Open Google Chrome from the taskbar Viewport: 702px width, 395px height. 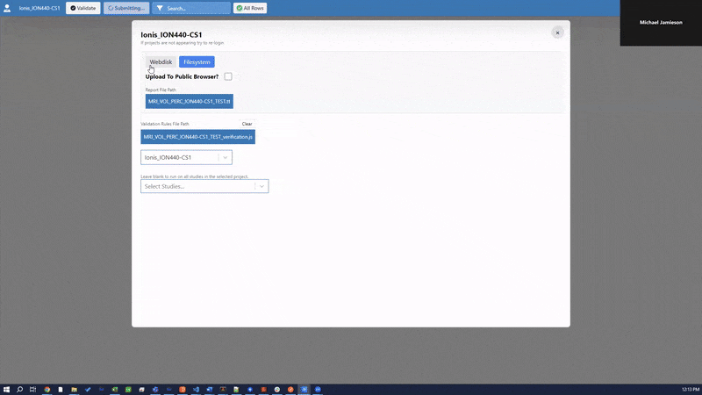(x=47, y=390)
